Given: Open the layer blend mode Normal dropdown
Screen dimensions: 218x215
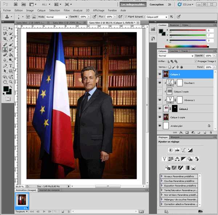Looking at the screenshot, I should [176, 56].
